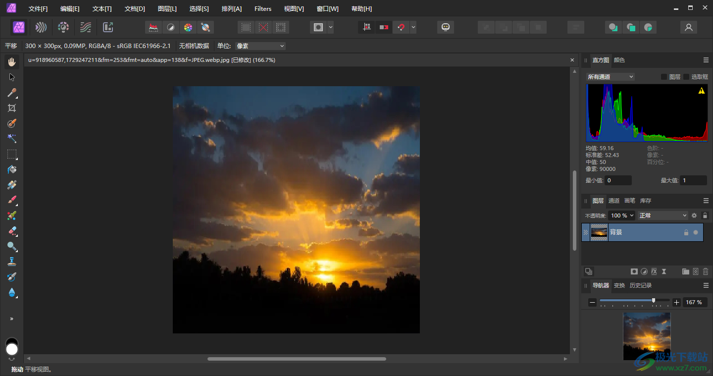This screenshot has height=376, width=713.
Task: Switch to the Develop persona icon
Action: point(63,27)
